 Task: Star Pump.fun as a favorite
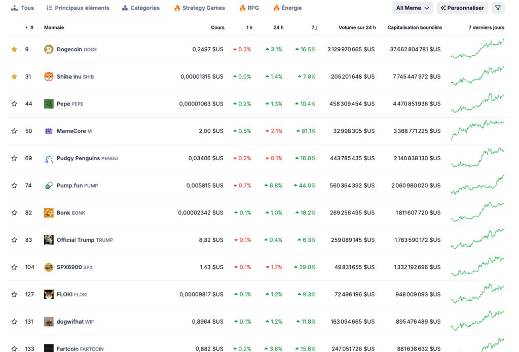click(14, 186)
